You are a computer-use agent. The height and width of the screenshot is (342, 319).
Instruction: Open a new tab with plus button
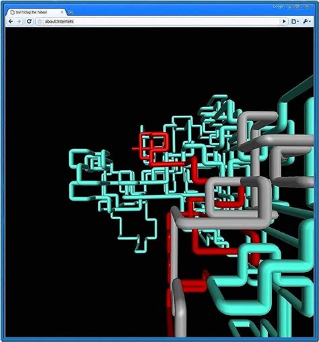[x=71, y=12]
